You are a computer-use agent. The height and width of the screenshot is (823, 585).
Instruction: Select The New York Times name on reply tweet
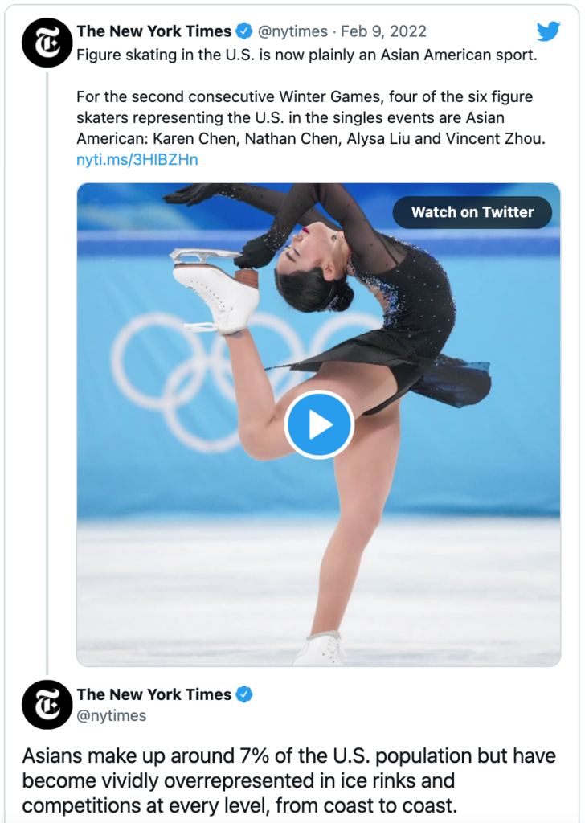(153, 694)
